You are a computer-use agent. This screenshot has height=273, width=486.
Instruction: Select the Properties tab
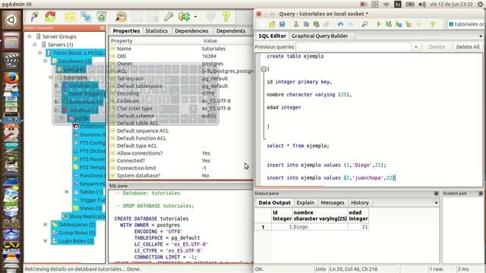pyautogui.click(x=126, y=31)
